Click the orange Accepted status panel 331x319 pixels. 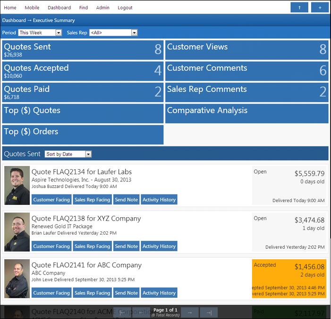coord(289,278)
